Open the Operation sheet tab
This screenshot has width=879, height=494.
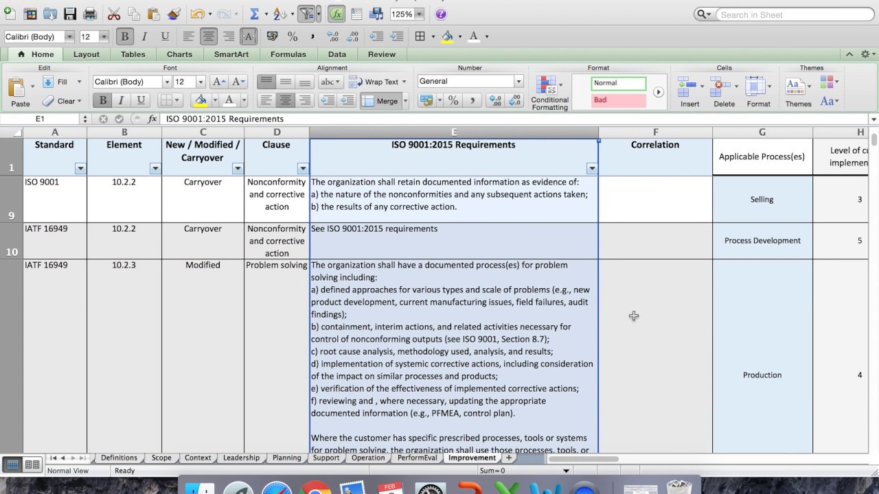coord(368,458)
